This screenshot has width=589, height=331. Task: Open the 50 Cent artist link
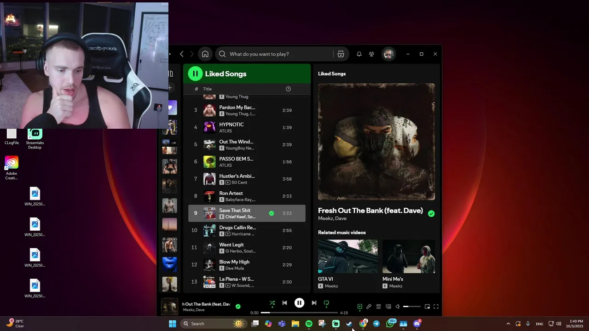click(240, 183)
